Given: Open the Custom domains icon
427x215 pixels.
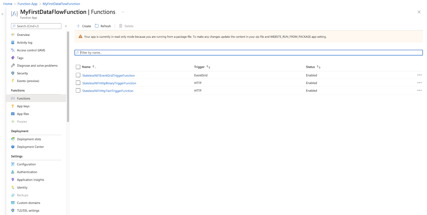Looking at the screenshot, I should pos(13,203).
